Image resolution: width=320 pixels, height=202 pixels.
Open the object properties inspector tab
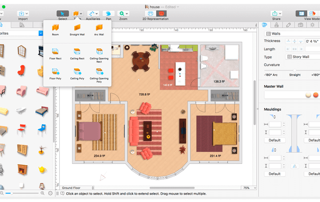(265, 25)
